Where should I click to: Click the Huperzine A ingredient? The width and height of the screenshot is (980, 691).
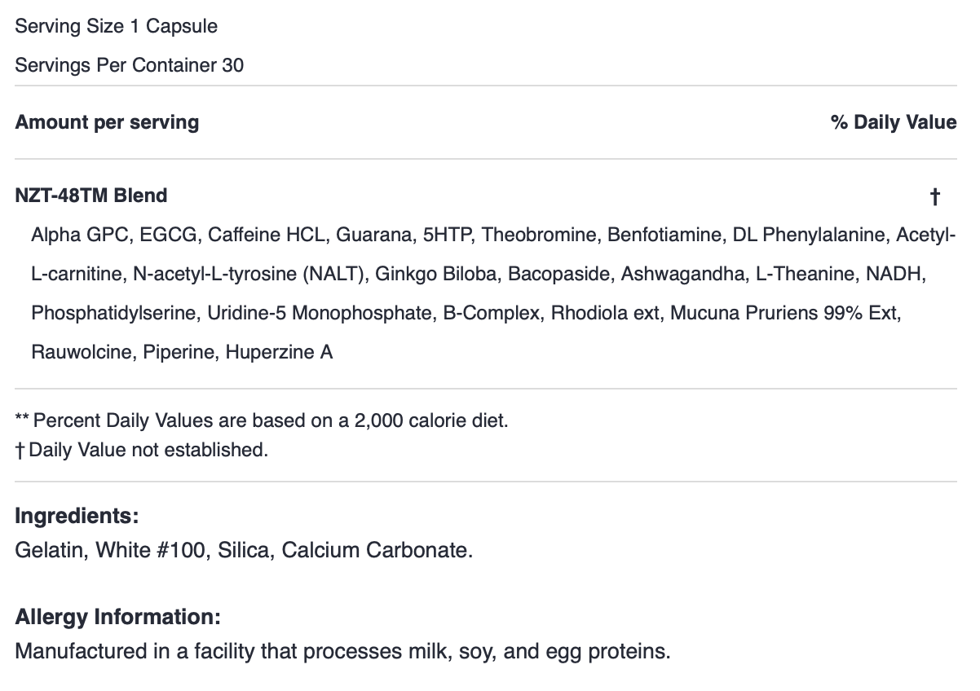point(279,353)
